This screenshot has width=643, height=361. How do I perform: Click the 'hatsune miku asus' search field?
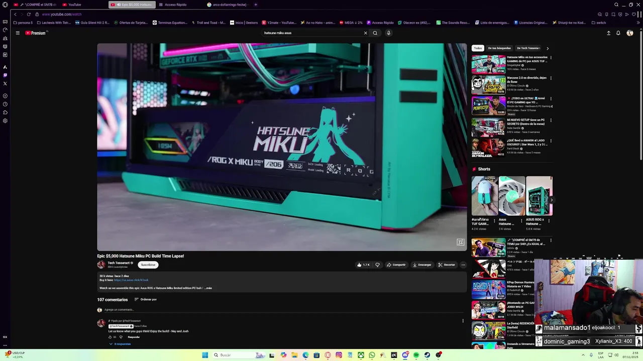311,33
